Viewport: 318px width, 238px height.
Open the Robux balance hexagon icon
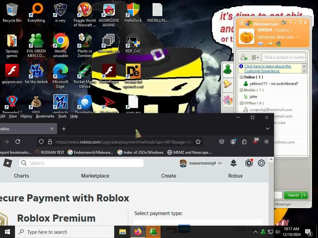coord(249,163)
